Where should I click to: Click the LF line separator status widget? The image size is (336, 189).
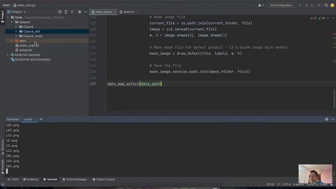(x=278, y=184)
